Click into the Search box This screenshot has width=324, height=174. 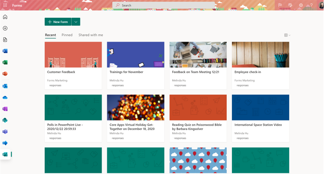click(163, 5)
